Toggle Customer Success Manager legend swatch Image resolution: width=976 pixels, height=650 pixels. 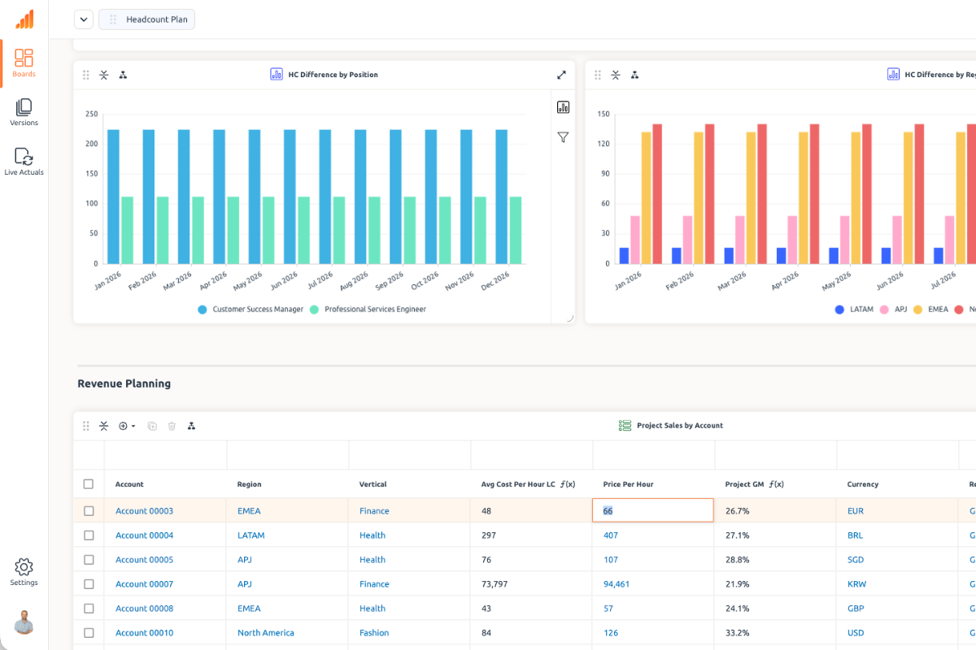pyautogui.click(x=203, y=310)
